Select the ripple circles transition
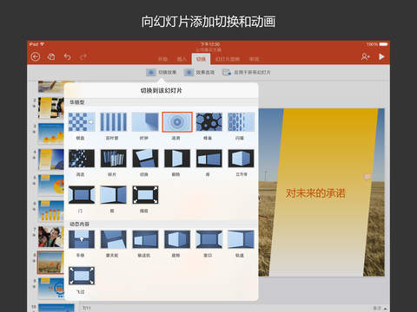 (x=177, y=122)
